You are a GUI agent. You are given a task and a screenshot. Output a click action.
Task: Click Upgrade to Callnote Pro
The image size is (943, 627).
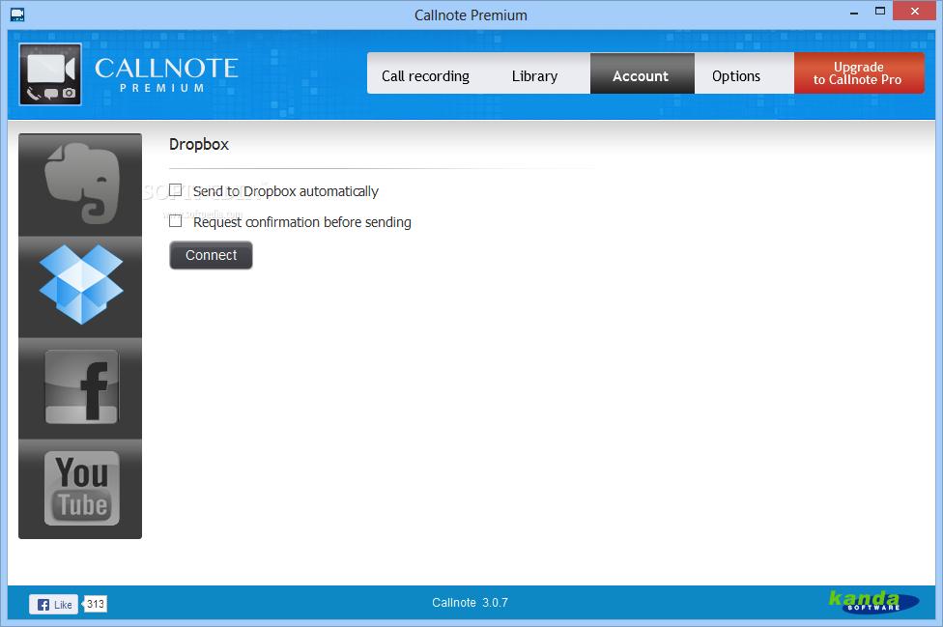click(x=858, y=72)
